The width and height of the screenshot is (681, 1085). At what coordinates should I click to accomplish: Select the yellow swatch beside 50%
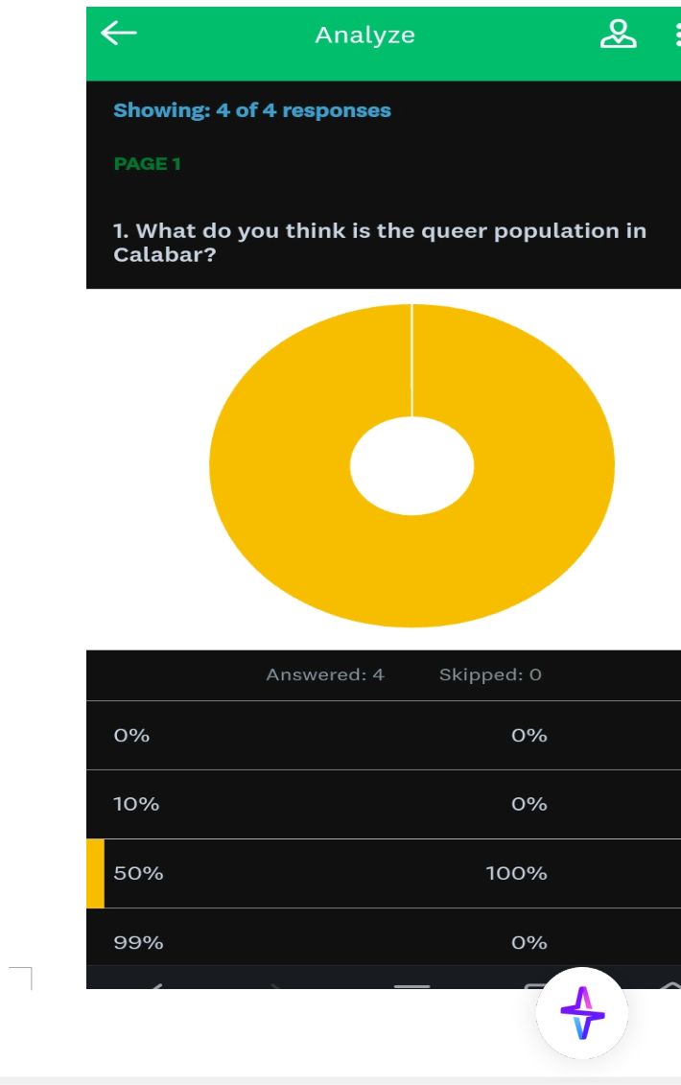[x=95, y=873]
